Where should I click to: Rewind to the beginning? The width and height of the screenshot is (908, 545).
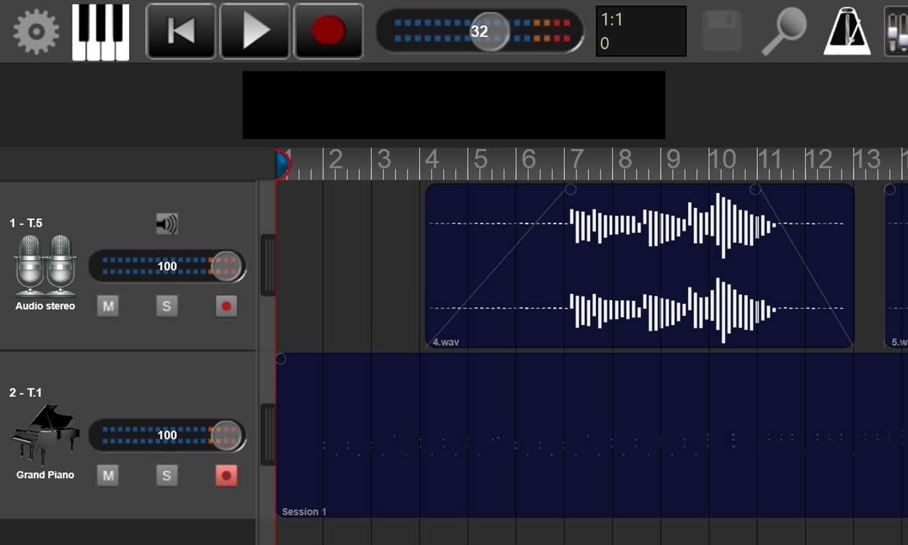(x=181, y=31)
